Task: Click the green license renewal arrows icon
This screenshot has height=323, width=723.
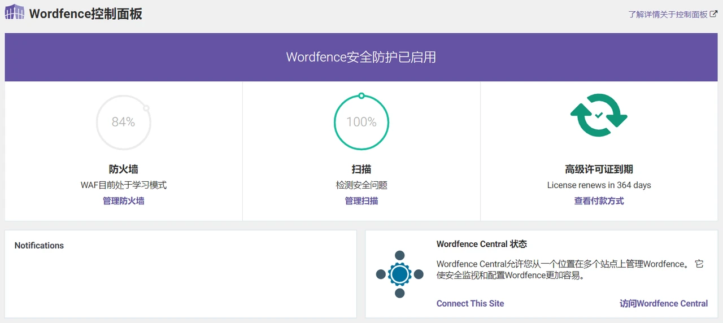Action: point(599,115)
